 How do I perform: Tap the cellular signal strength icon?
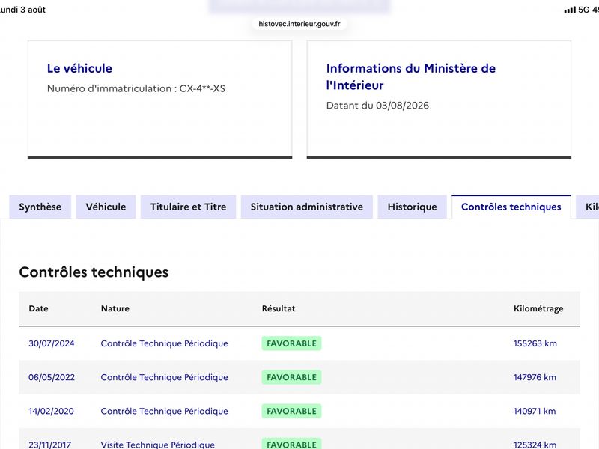pos(570,10)
